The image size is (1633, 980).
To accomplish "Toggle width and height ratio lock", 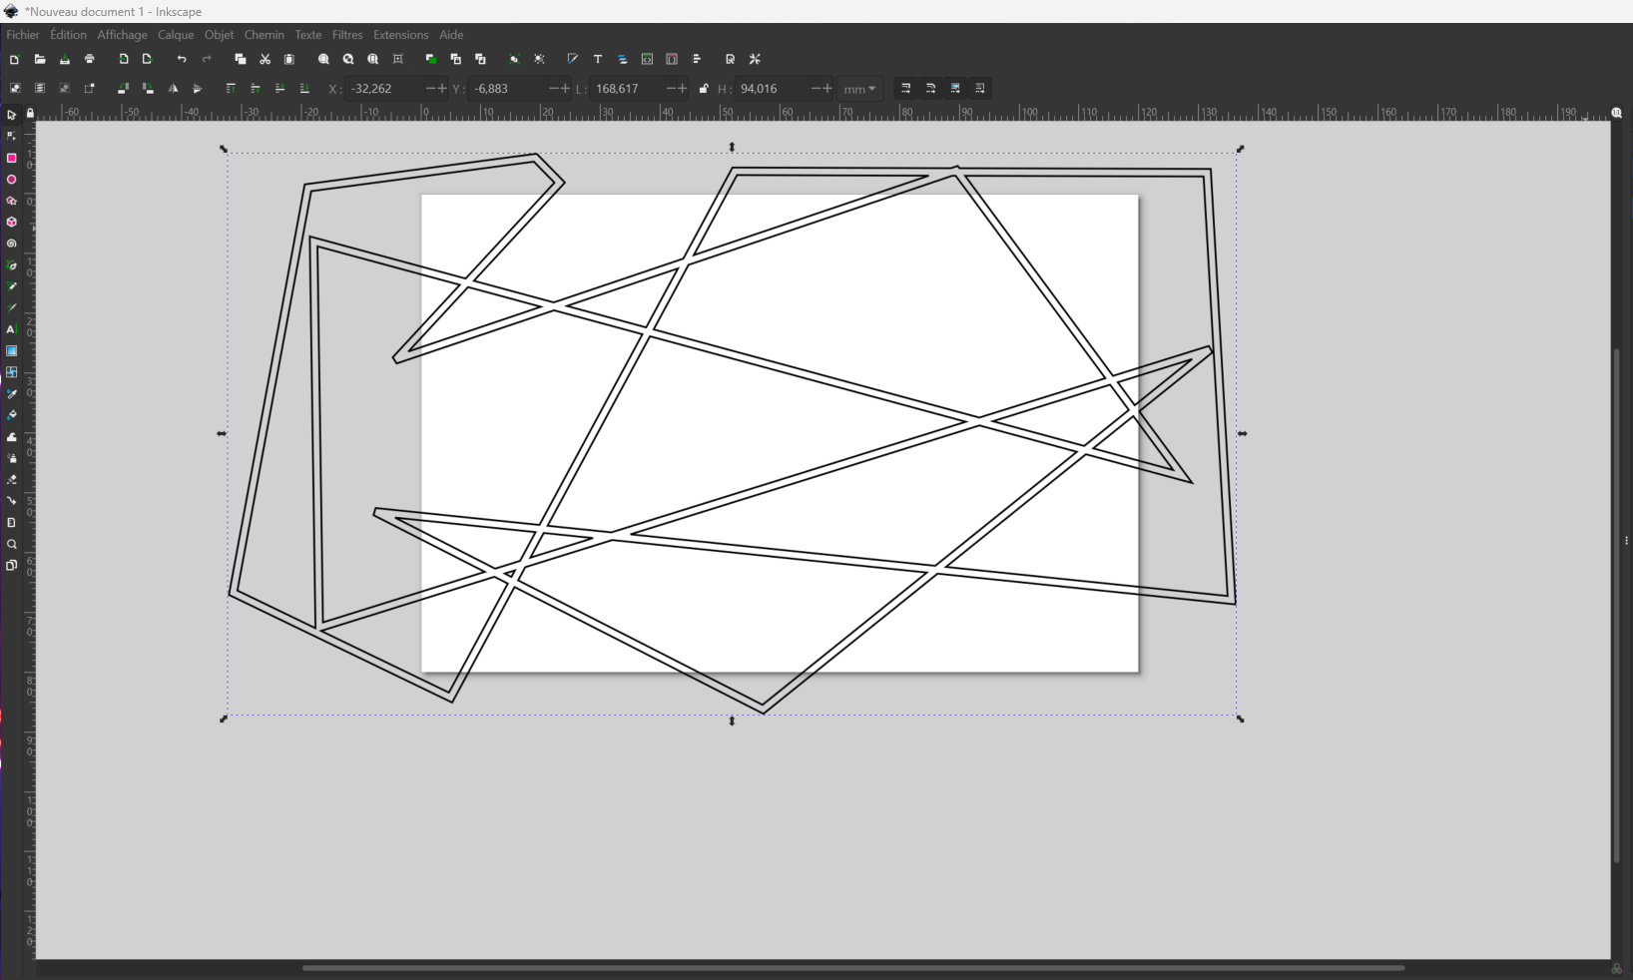I will (704, 89).
